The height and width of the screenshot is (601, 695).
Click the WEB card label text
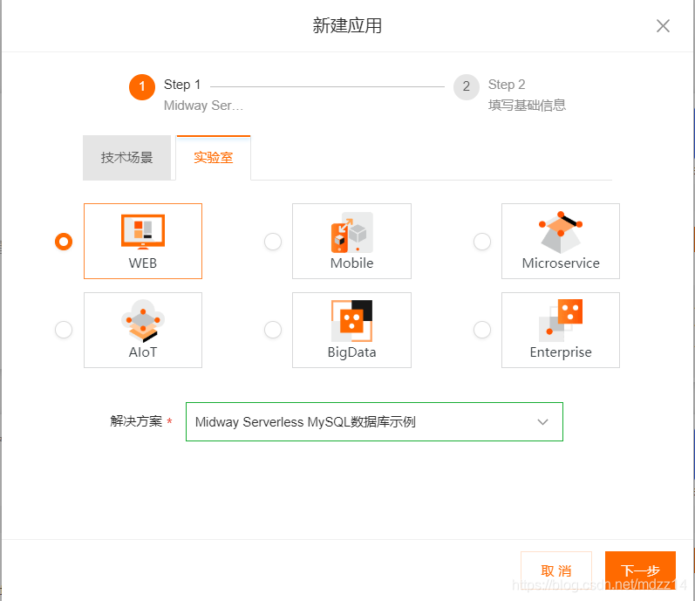click(143, 263)
